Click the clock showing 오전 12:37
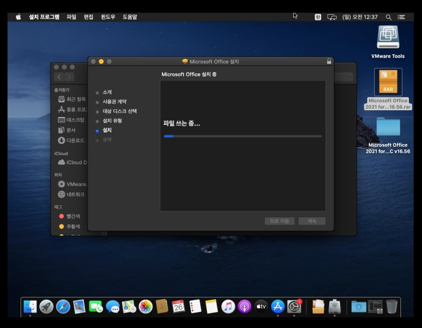Screen dimensions: 422x328 pos(360,17)
